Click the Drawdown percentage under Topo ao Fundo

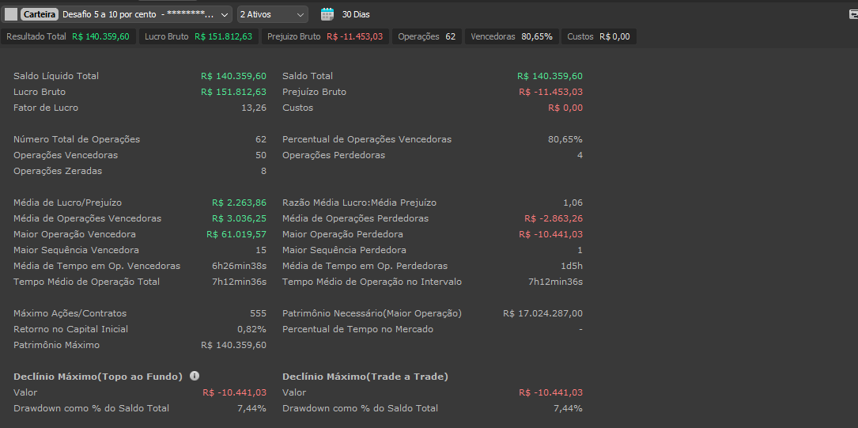252,409
